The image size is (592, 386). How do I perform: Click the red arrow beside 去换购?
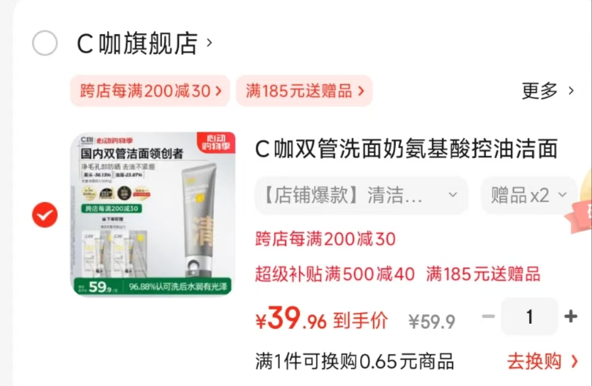pos(575,362)
